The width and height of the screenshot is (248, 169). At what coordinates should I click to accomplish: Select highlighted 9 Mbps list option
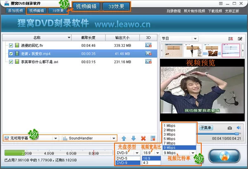[x=179, y=148]
